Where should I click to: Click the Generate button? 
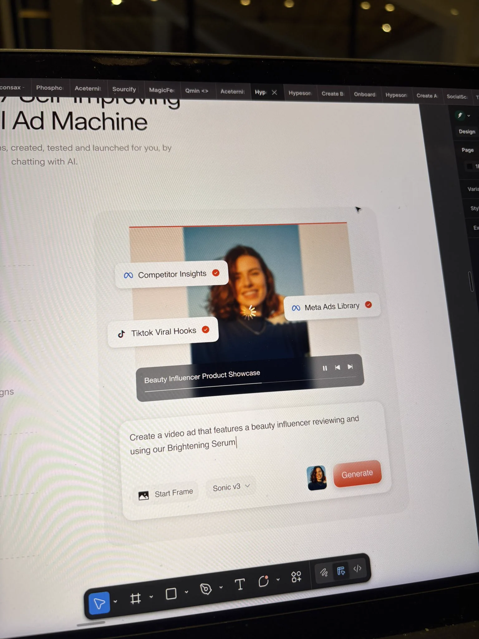click(x=357, y=474)
